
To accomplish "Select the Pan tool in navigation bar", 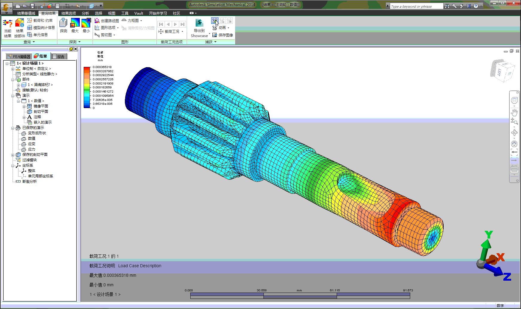I will click(515, 113).
